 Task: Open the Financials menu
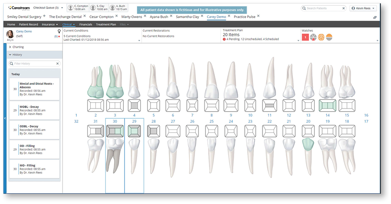pyautogui.click(x=85, y=24)
